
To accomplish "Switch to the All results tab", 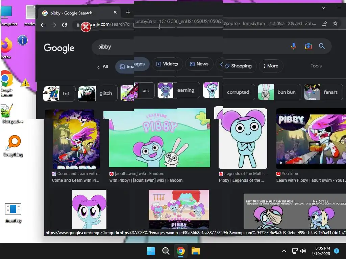I will (x=105, y=66).
